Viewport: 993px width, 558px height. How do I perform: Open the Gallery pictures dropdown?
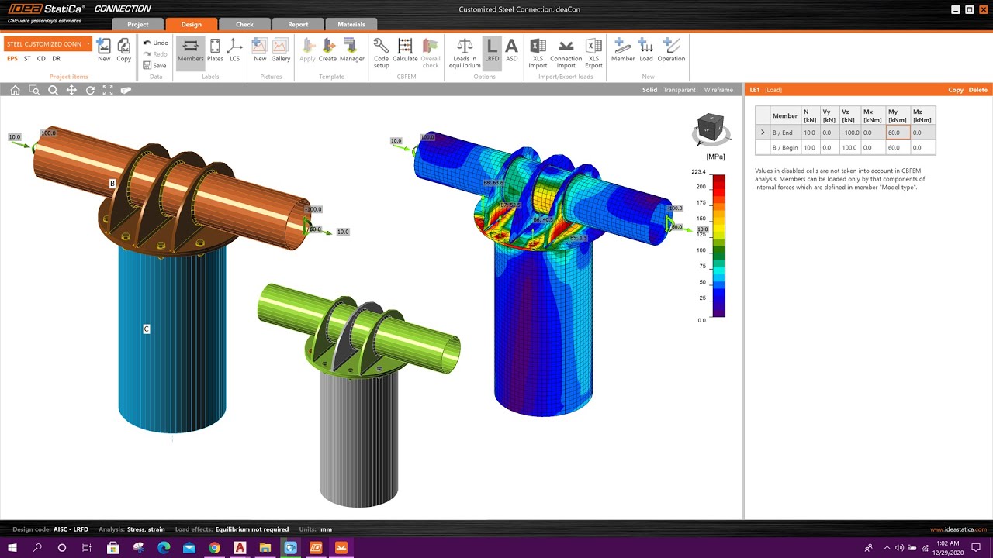(280, 52)
